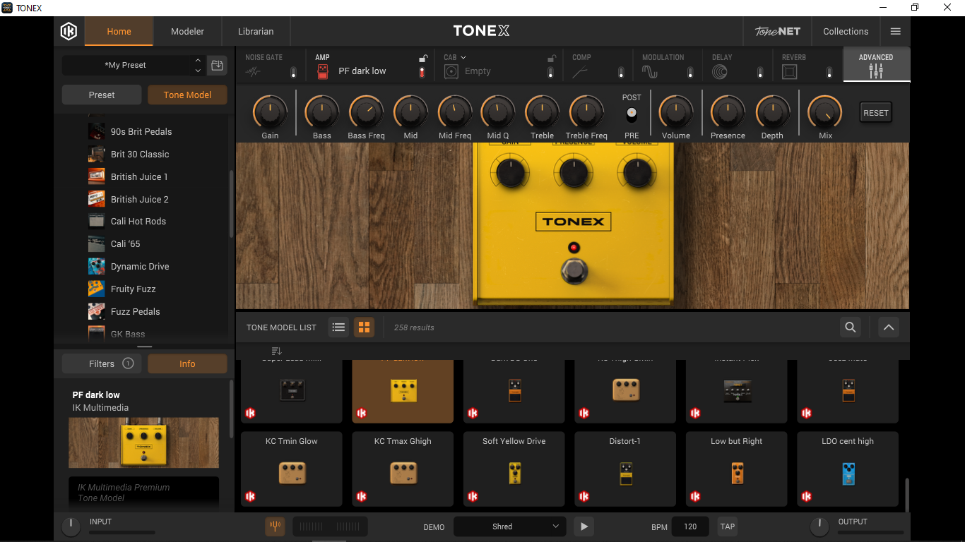Screen dimensions: 965x542
Task: Select grid view in Tone Model List
Action: click(x=365, y=327)
